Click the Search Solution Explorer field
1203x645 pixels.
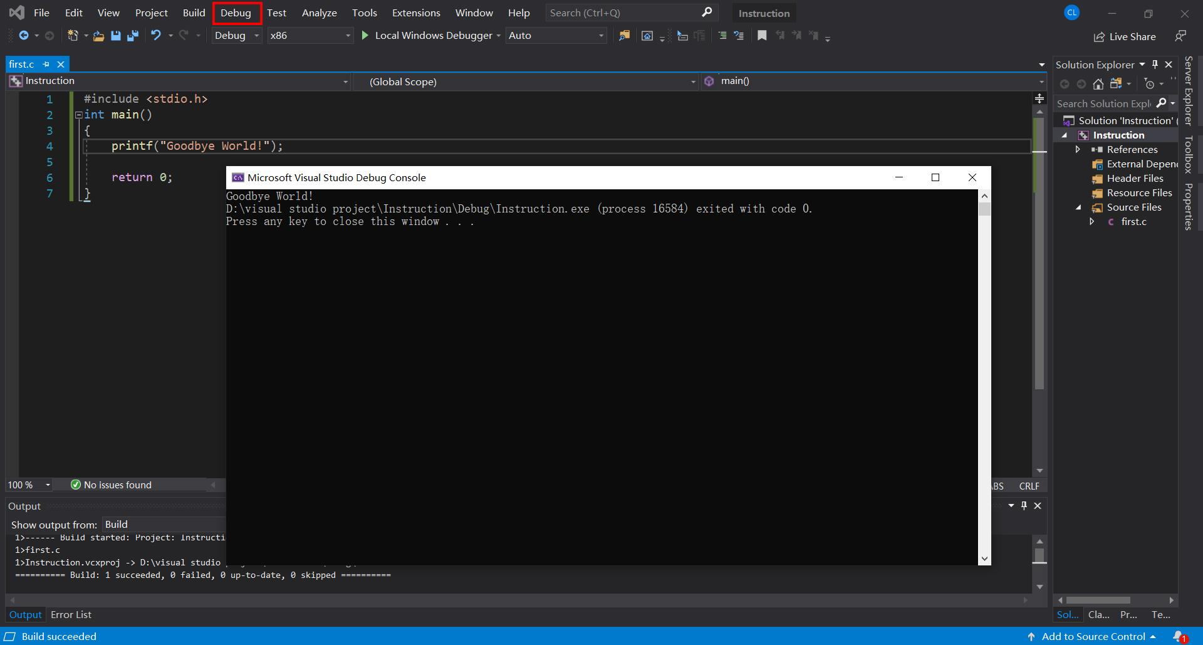pos(1104,103)
